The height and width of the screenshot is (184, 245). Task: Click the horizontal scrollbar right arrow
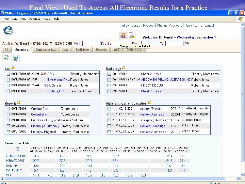coord(238,179)
